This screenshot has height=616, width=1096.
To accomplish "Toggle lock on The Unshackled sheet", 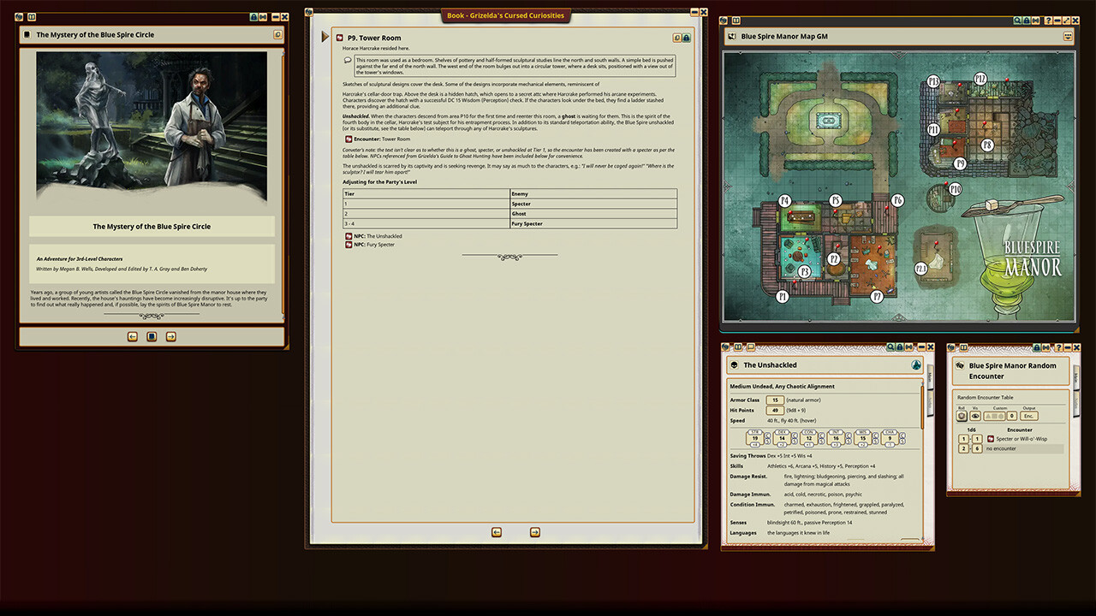I will click(901, 347).
